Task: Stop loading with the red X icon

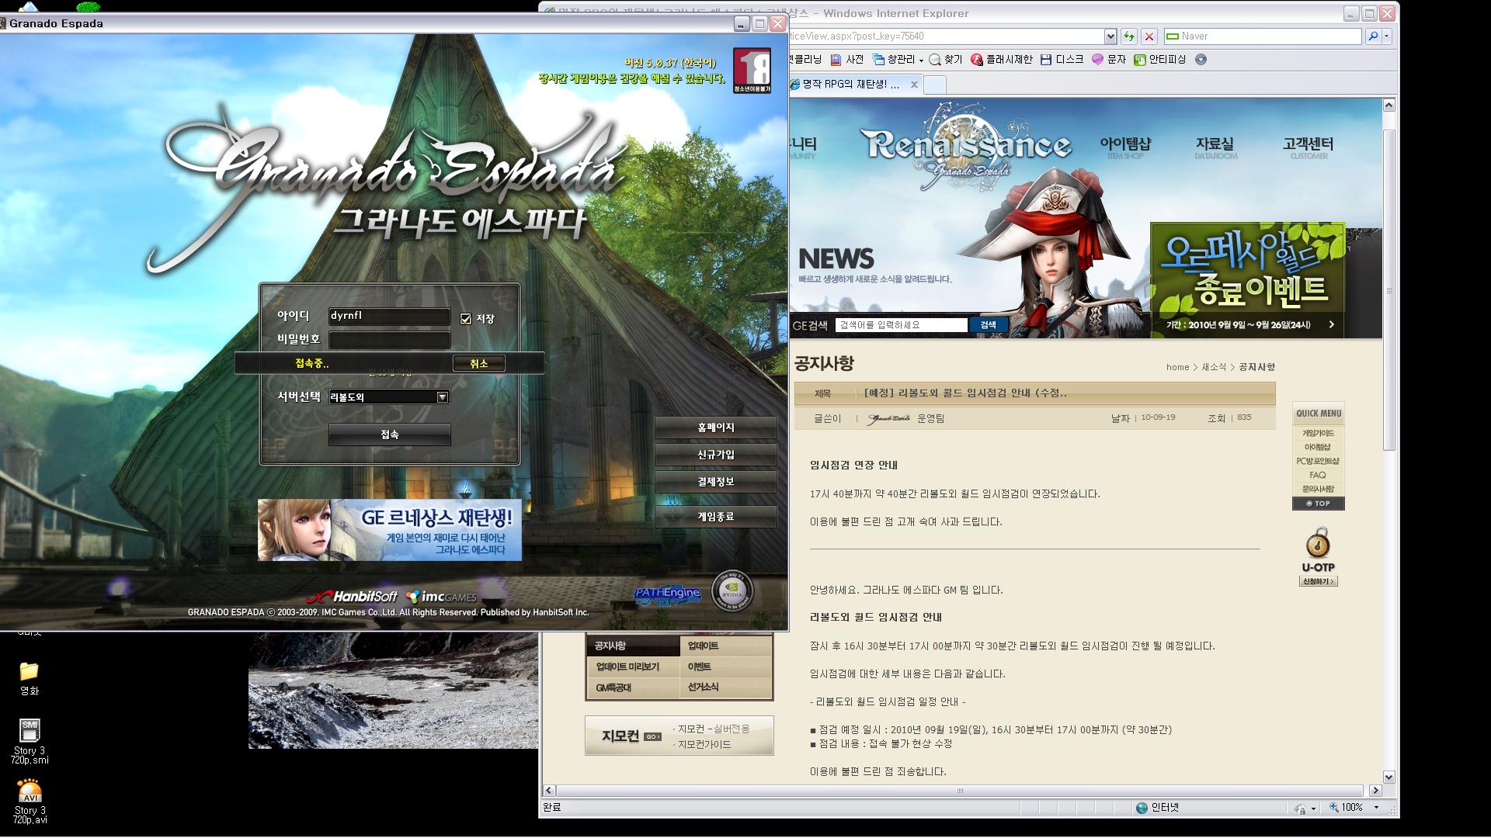Action: click(x=1149, y=36)
